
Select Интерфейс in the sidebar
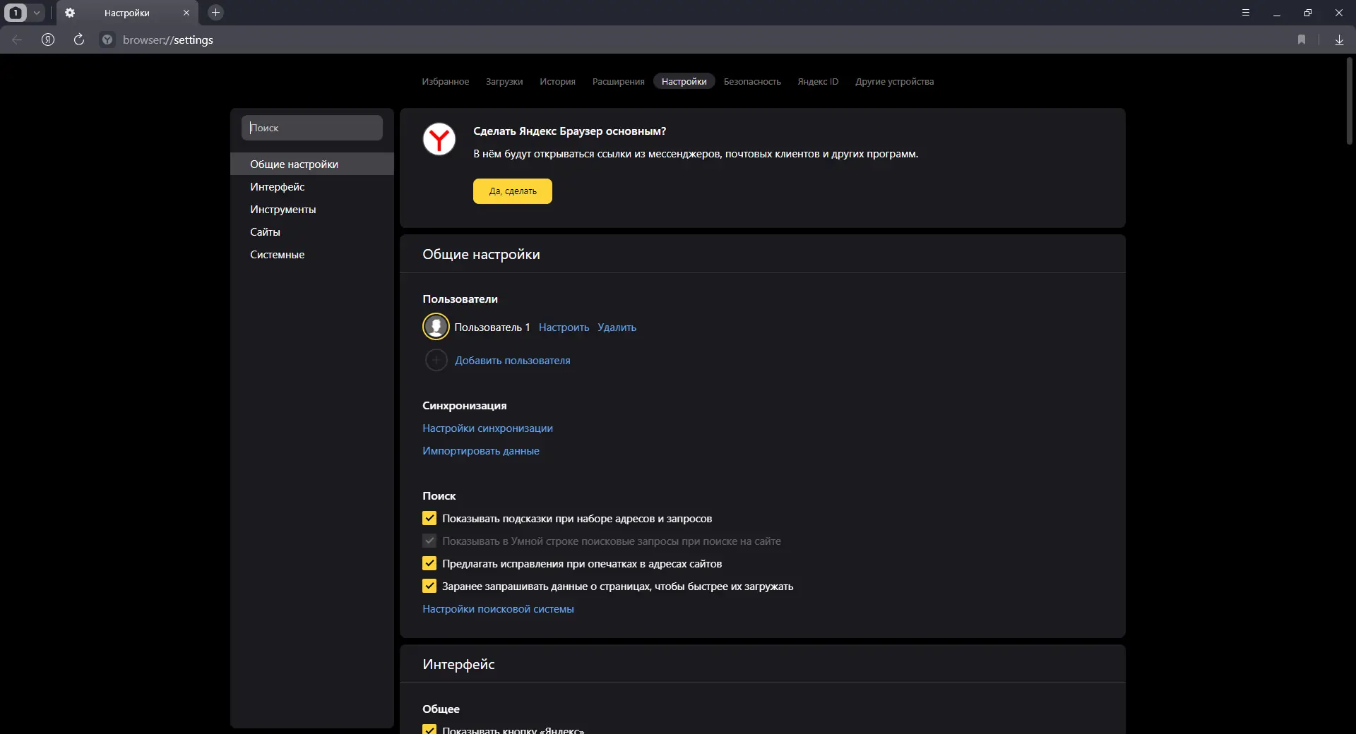(x=312, y=186)
